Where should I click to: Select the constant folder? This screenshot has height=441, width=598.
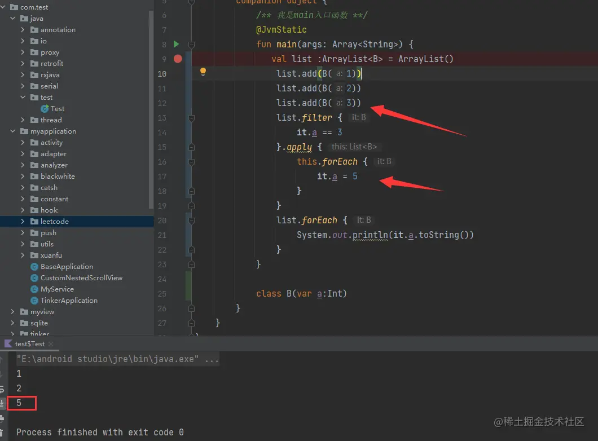pyautogui.click(x=49, y=199)
